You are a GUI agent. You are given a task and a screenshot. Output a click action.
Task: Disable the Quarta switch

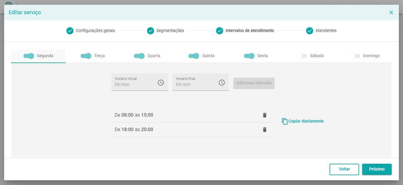click(x=139, y=56)
